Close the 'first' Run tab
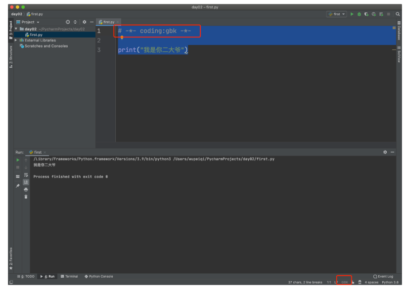405x289 pixels. pos(45,152)
